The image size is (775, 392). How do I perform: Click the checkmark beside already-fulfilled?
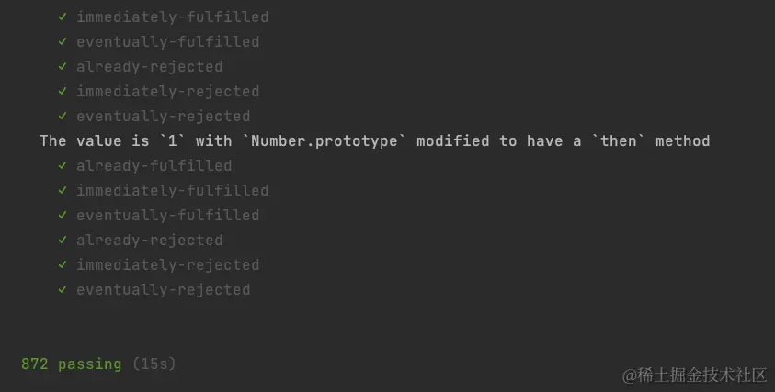(x=63, y=166)
